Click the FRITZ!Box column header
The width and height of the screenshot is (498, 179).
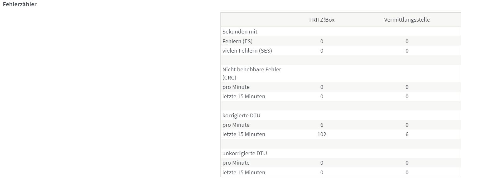tap(322, 20)
